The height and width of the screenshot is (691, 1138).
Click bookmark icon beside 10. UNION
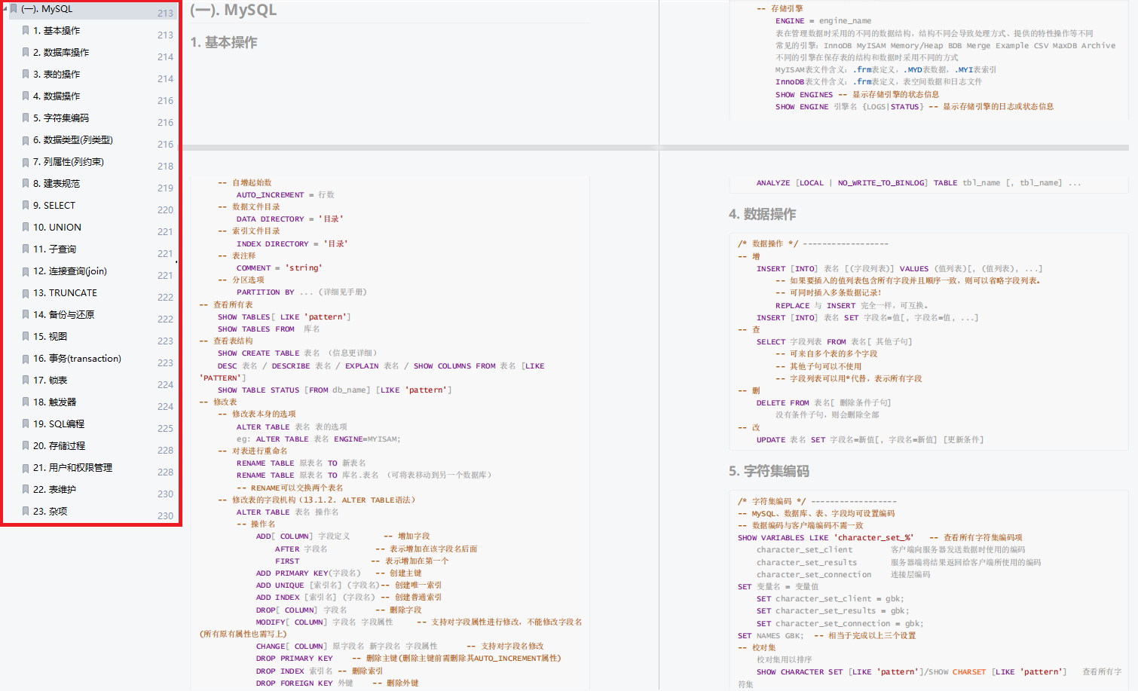[26, 228]
